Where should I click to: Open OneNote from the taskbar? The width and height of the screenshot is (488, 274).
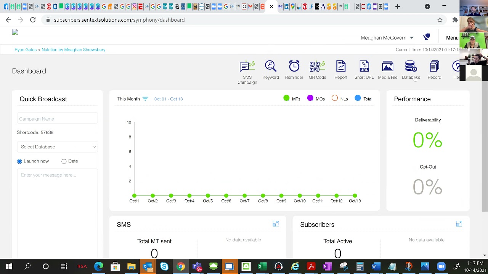click(x=327, y=266)
